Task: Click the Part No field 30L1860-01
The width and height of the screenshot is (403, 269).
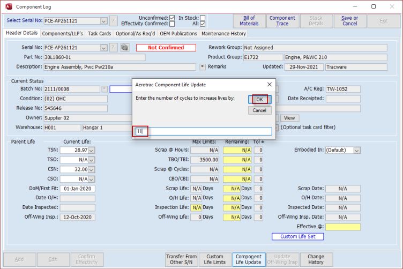Action: coord(94,57)
